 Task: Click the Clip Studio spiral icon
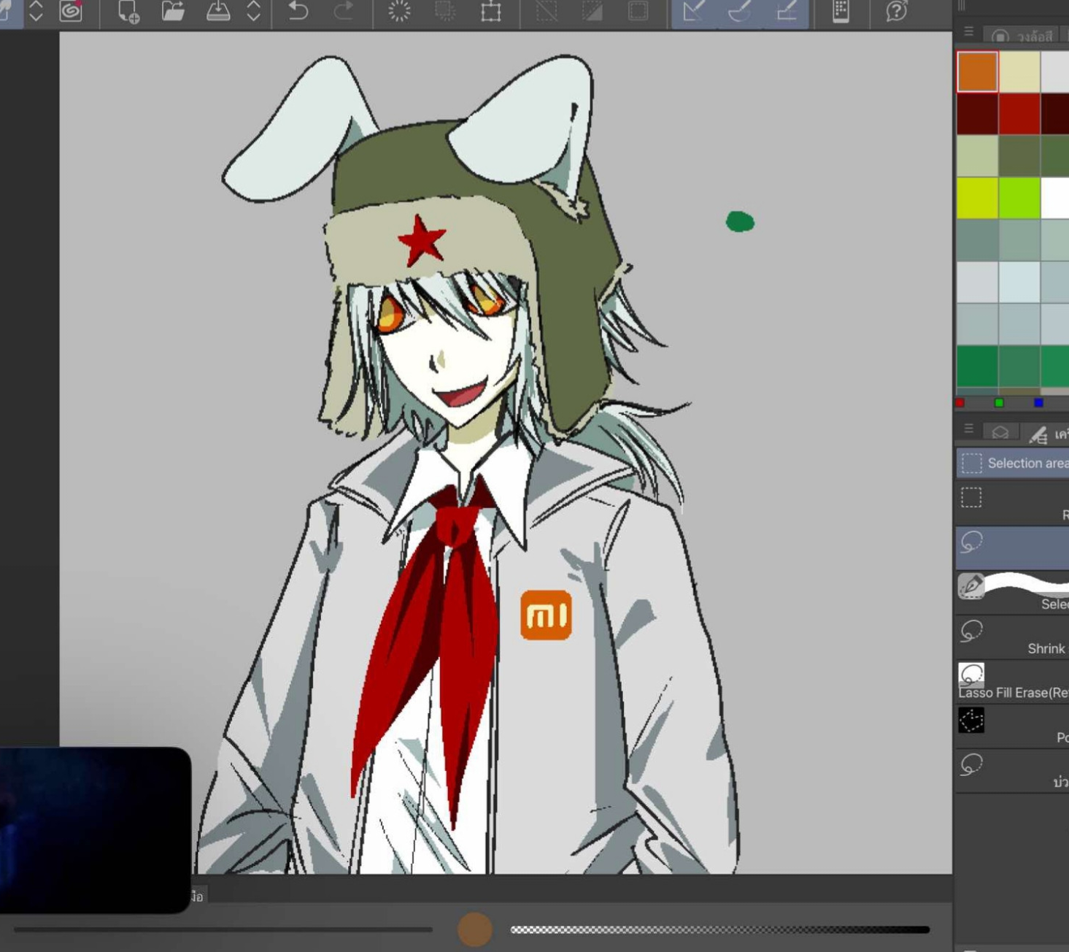pyautogui.click(x=71, y=11)
